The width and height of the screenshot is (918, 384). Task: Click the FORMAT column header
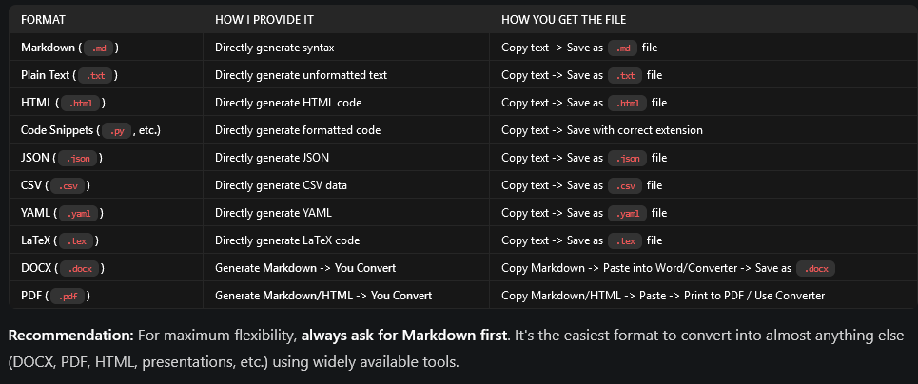pos(43,19)
